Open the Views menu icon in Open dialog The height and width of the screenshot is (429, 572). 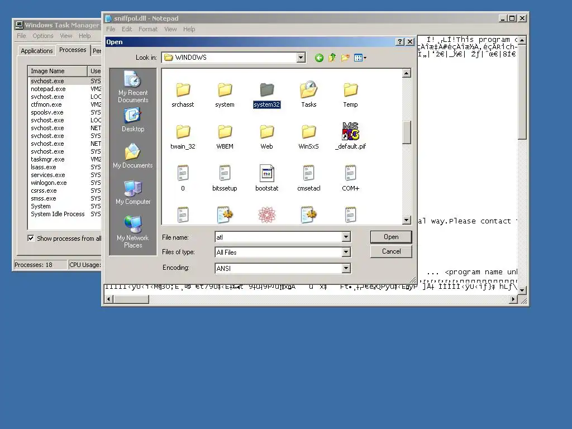pyautogui.click(x=360, y=58)
